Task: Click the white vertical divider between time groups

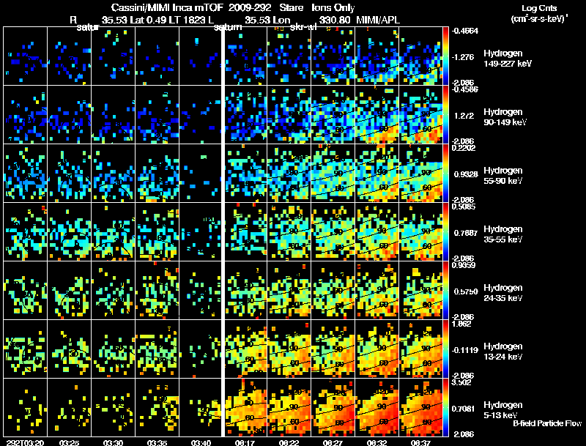Action: coord(223,231)
